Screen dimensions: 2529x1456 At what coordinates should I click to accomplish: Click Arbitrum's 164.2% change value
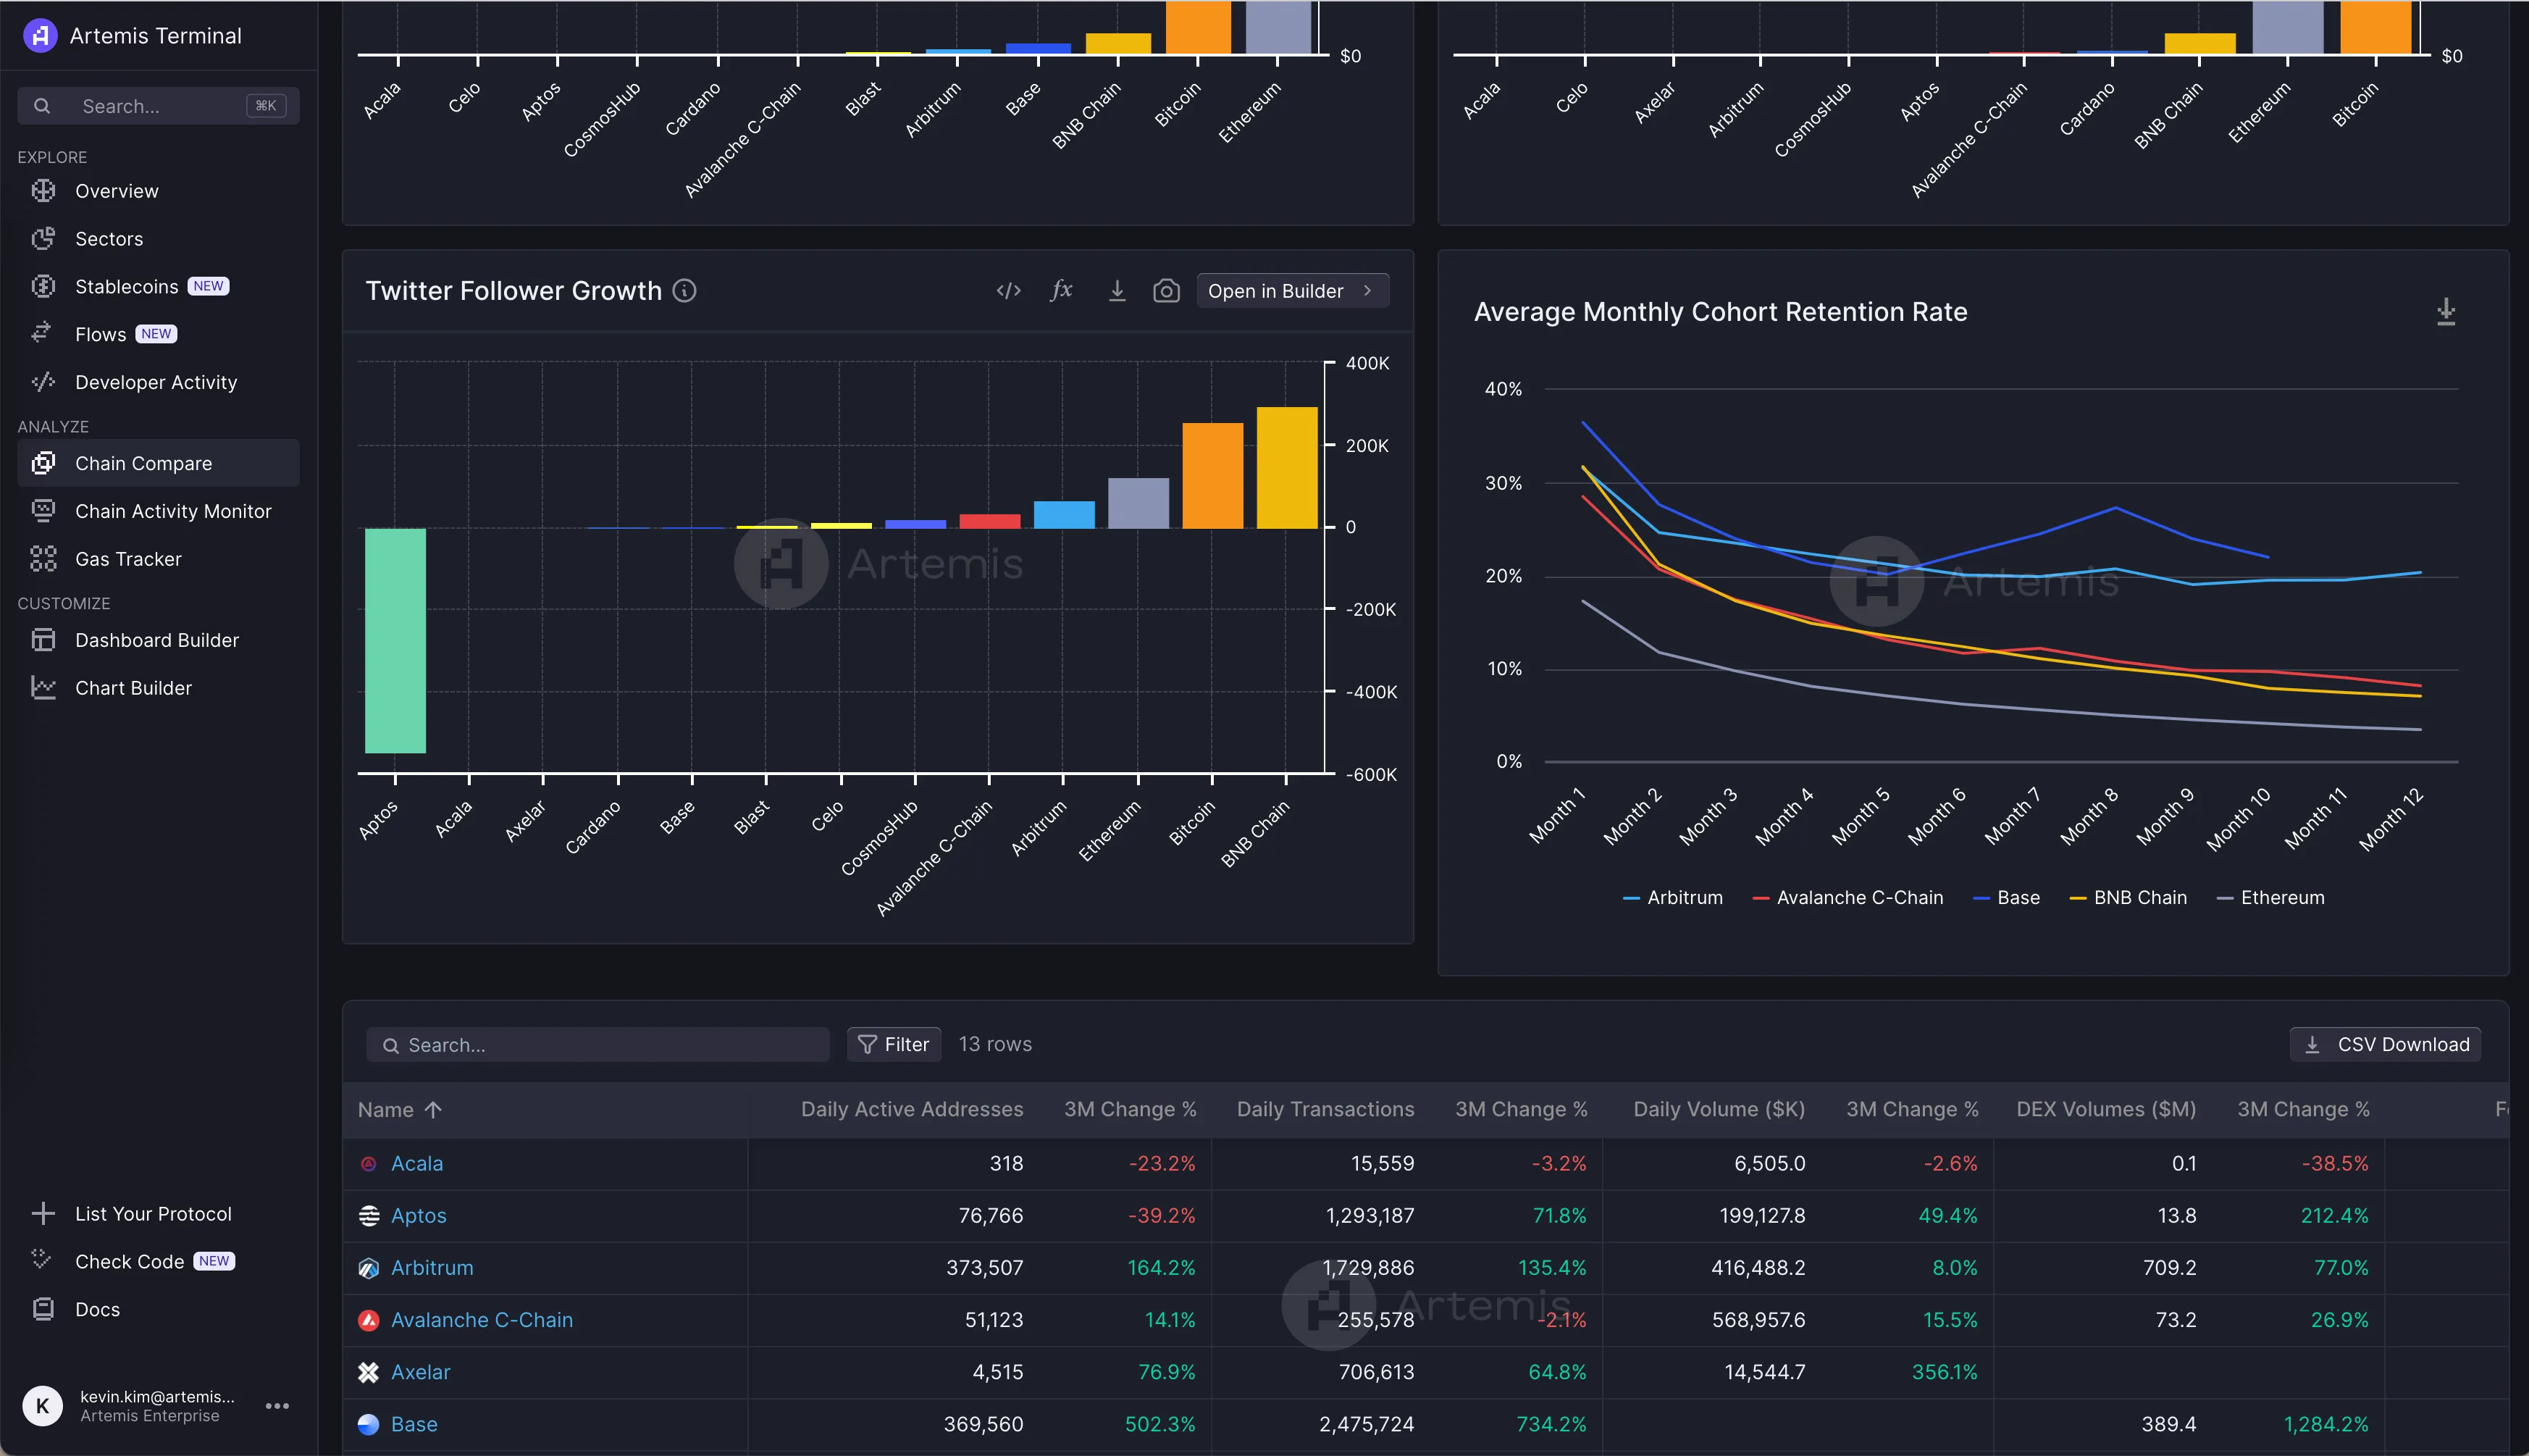click(x=1160, y=1268)
